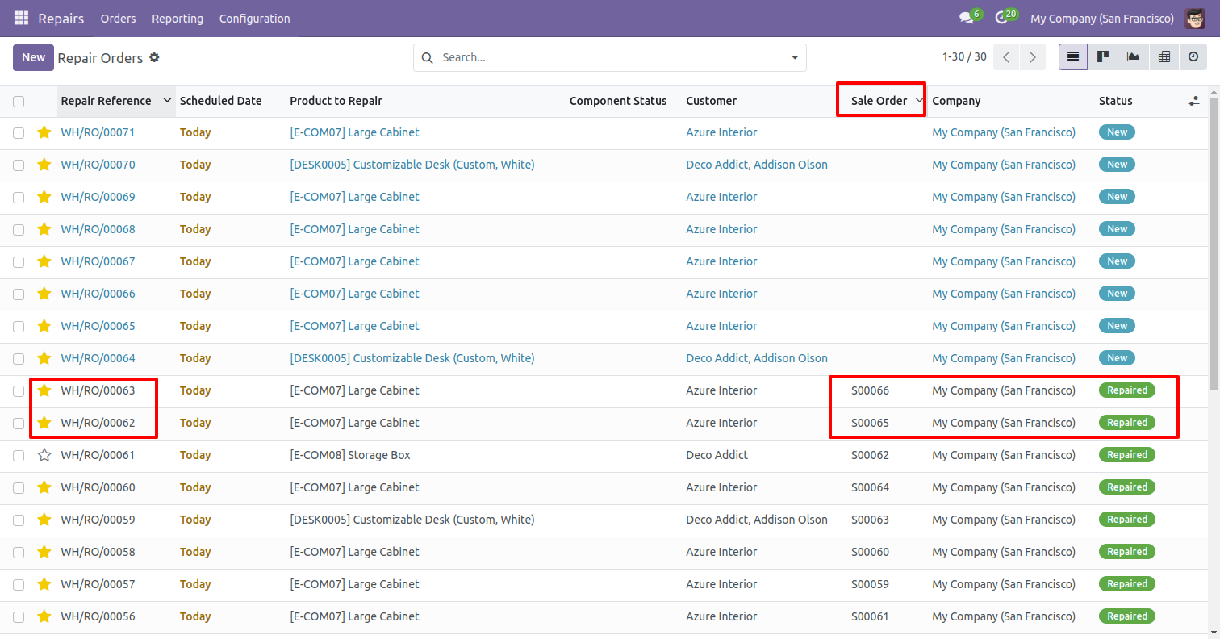Check the box for WH/RO/00071

(19, 132)
